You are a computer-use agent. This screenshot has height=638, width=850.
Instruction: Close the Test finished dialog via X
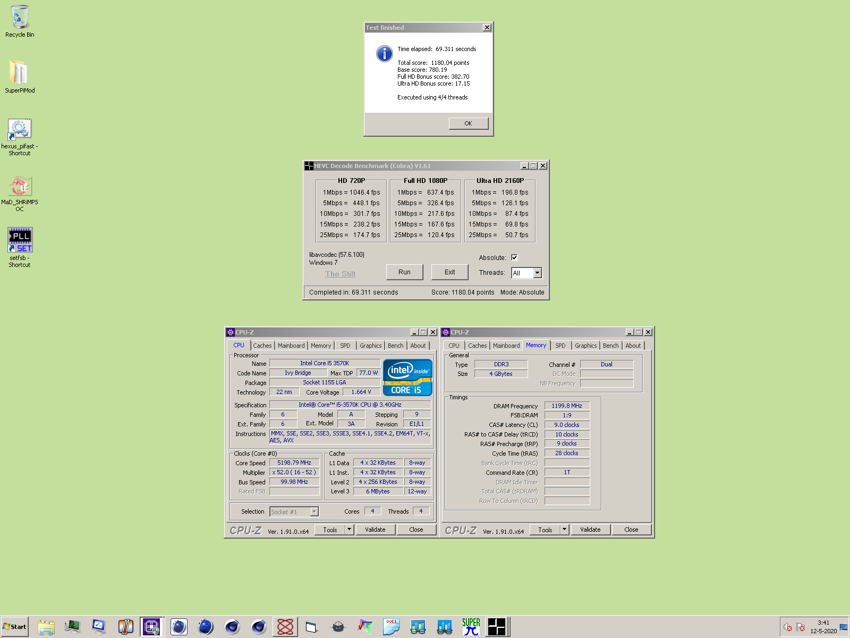487,27
